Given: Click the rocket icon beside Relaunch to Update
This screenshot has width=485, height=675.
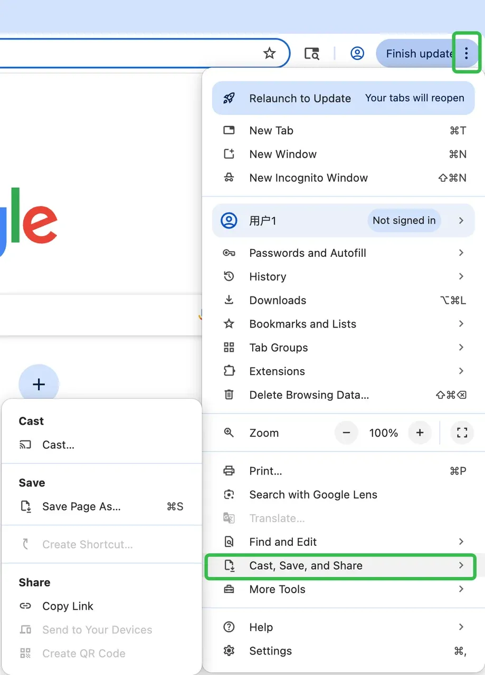Looking at the screenshot, I should click(x=229, y=98).
